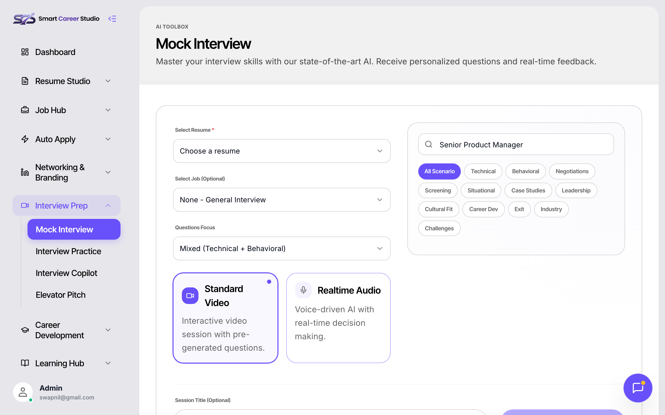The image size is (665, 415).
Task: Toggle the Cultural Fit filter chip
Action: coord(438,209)
